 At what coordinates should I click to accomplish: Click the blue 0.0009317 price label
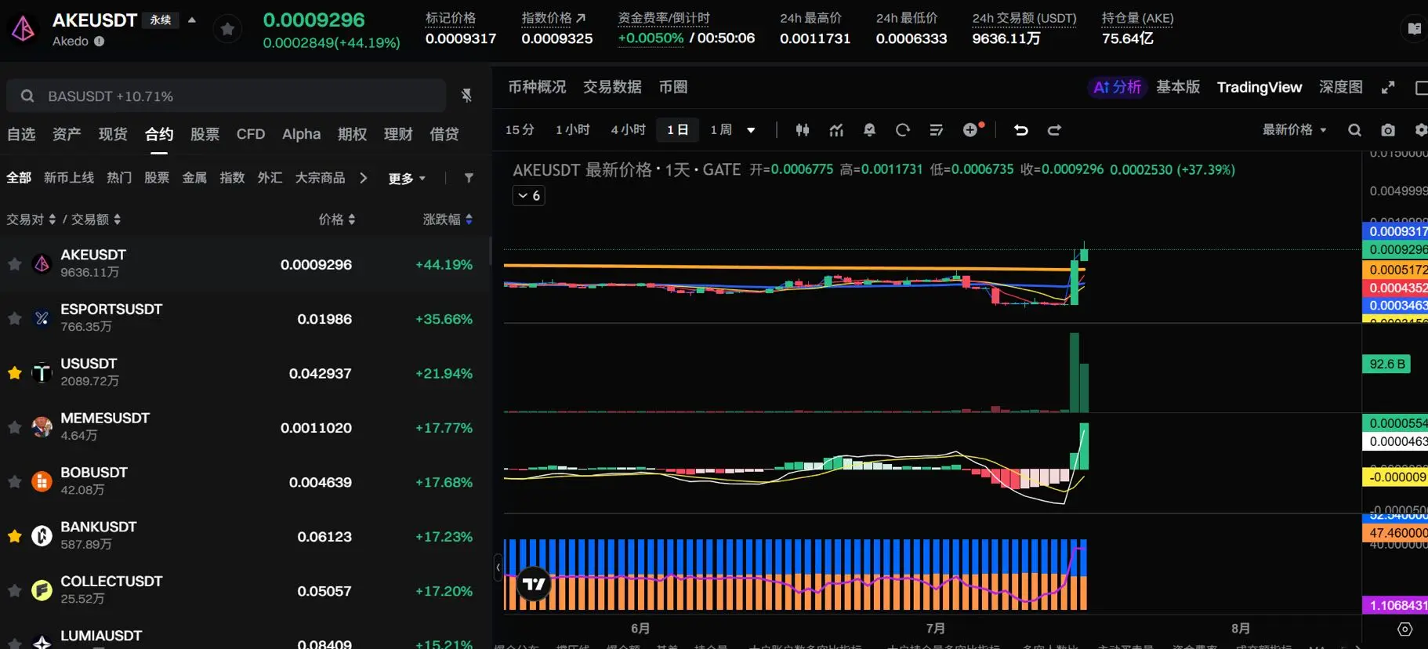click(1396, 231)
